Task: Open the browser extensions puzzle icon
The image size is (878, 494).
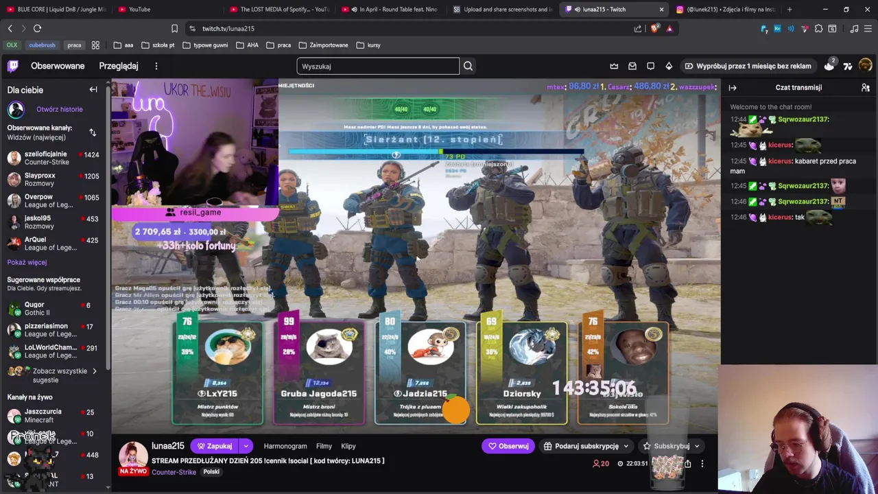Action: [x=818, y=28]
